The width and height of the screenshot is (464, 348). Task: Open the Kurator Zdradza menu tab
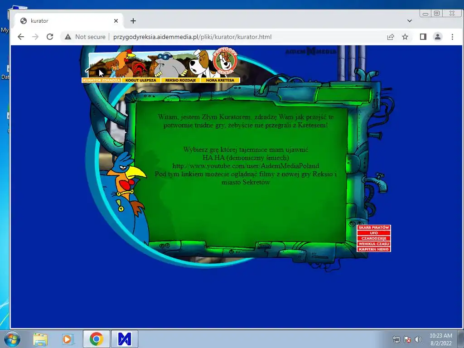click(x=101, y=80)
